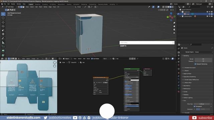Select the Move tool in viewport toolbar
214x120 pixels.
(3, 22)
